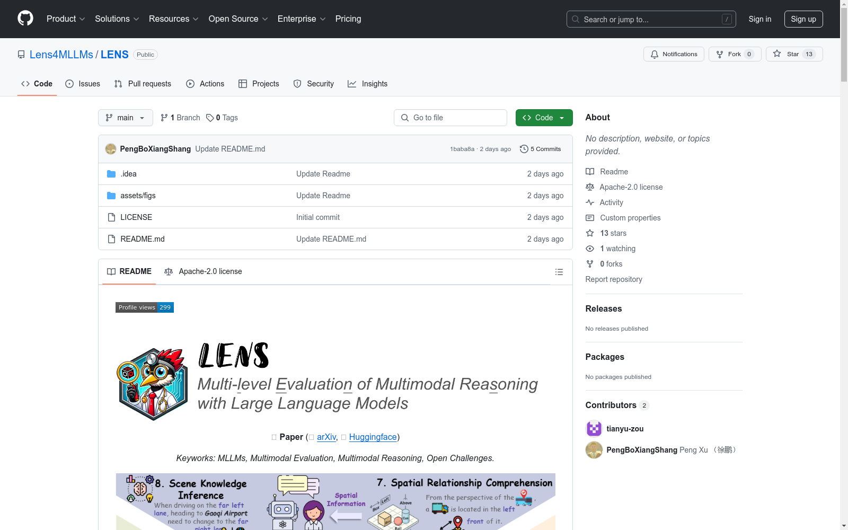
Task: View the 5 Commits history link
Action: click(541, 149)
